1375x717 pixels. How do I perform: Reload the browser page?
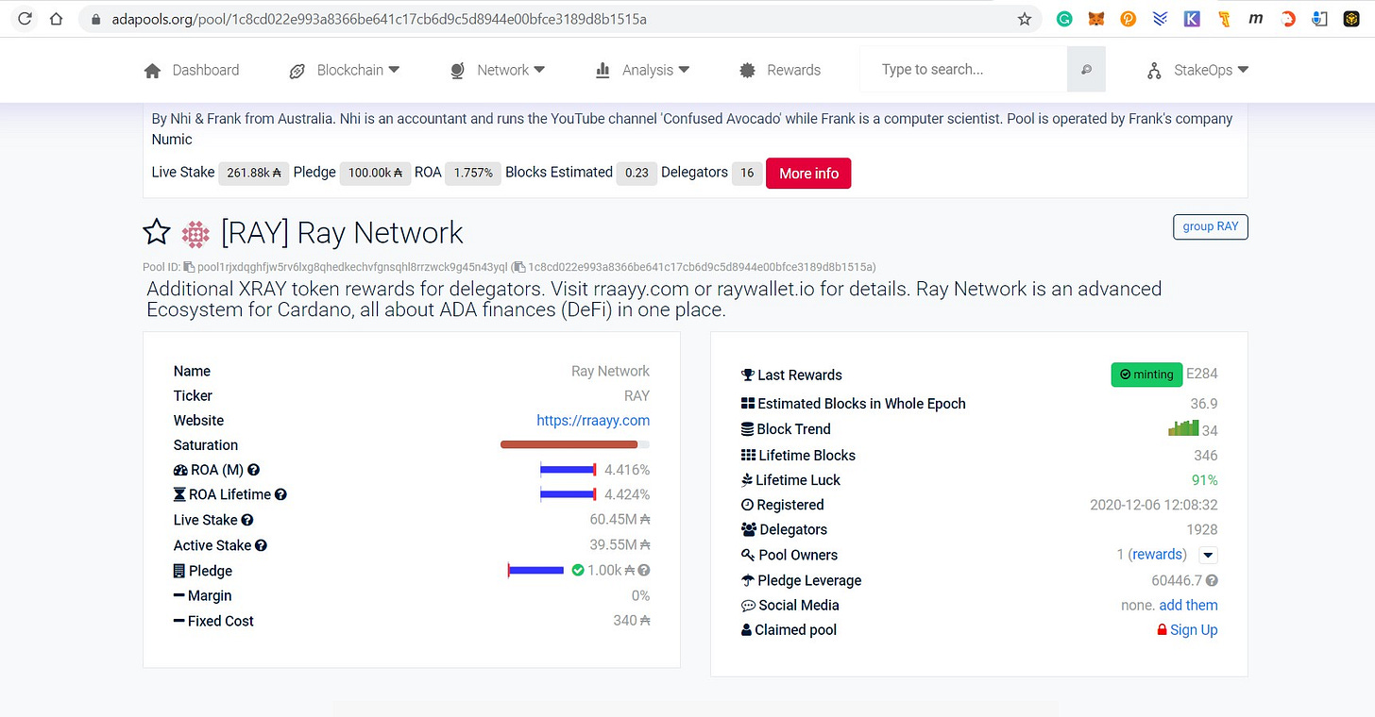point(25,19)
